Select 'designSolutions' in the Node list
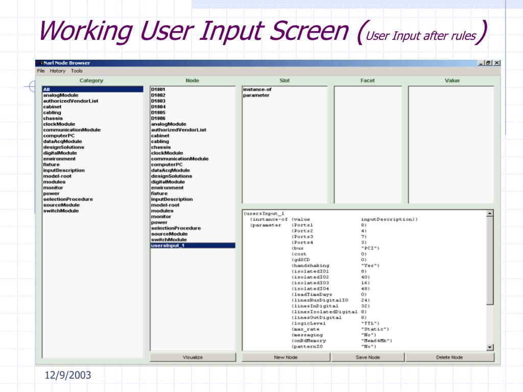 coord(172,176)
